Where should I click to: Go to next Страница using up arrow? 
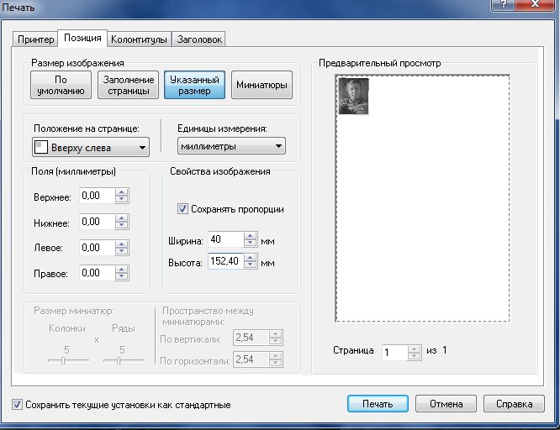tap(414, 349)
